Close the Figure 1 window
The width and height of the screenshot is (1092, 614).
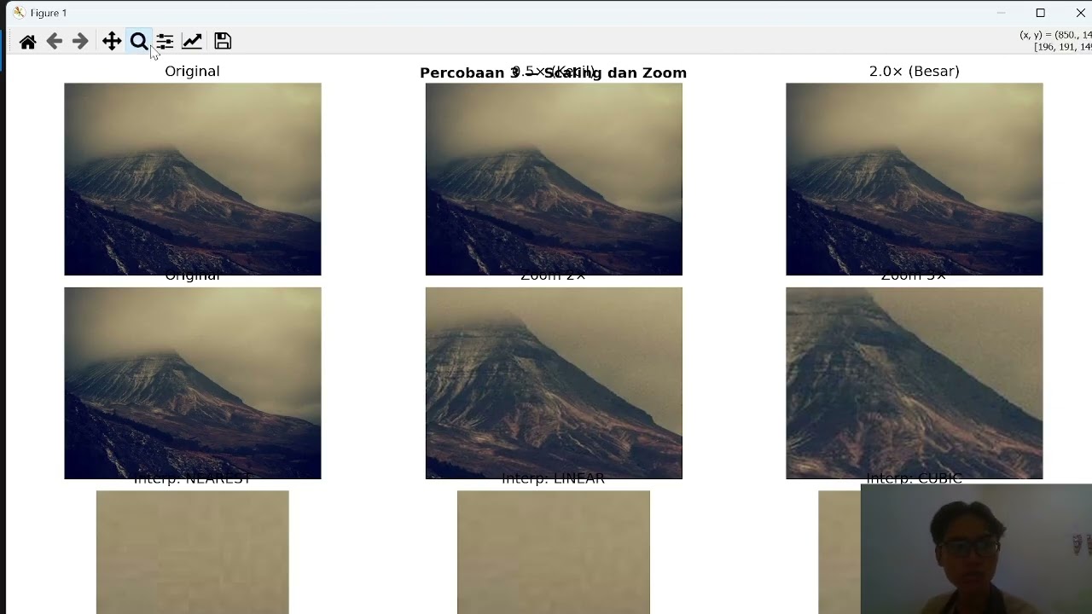pyautogui.click(x=1079, y=13)
